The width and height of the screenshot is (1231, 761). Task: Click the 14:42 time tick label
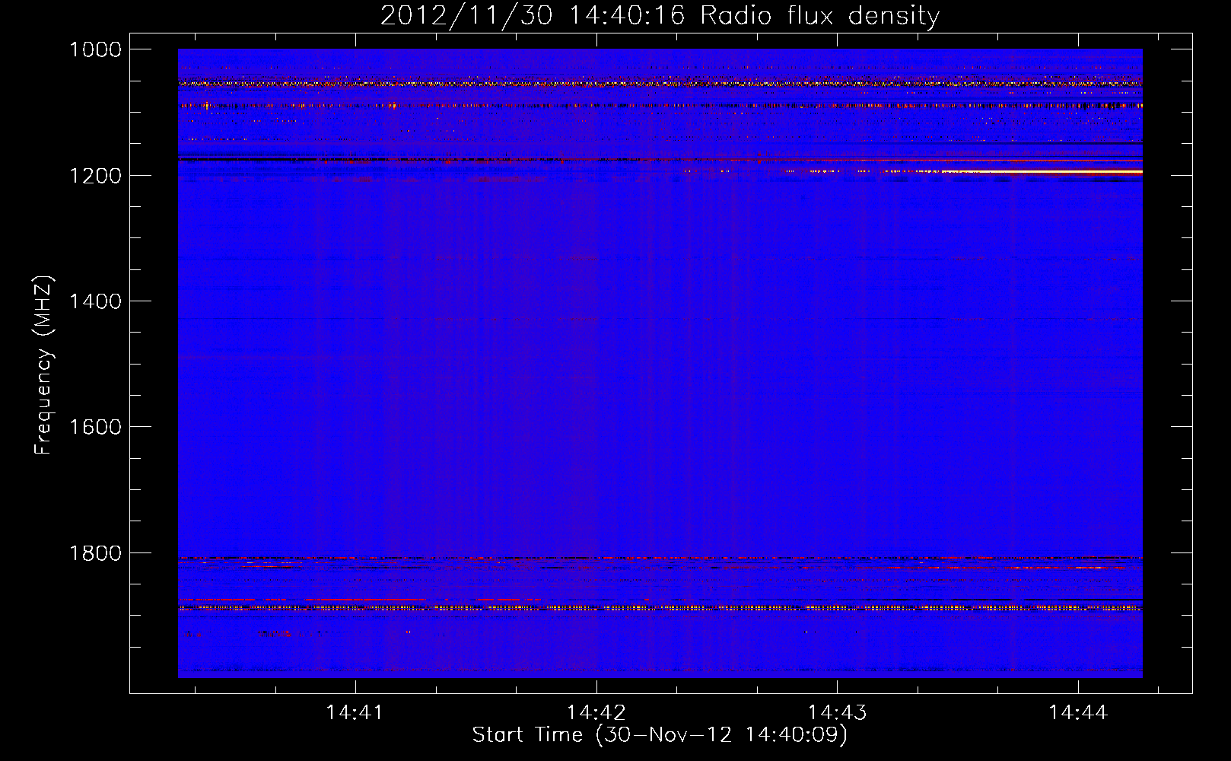596,712
